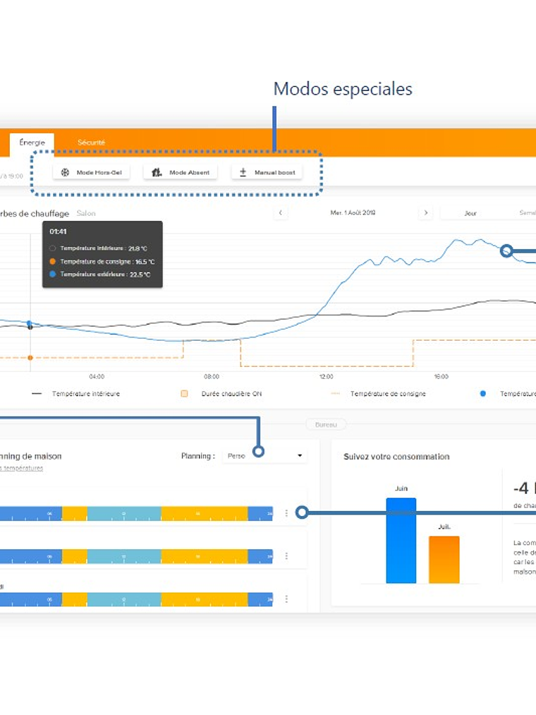Open three-dot menu of second schedule row

click(x=286, y=556)
